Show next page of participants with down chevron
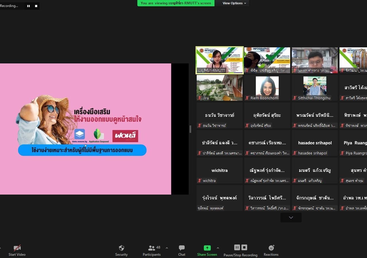Screen dimensions: 367x258 point(291,218)
